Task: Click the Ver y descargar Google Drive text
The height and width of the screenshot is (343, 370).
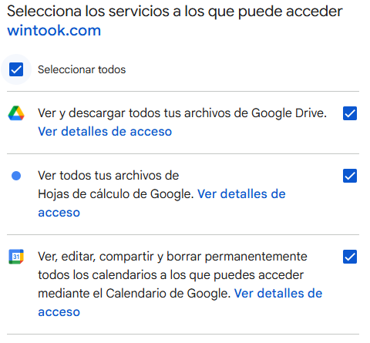Action: tap(182, 113)
